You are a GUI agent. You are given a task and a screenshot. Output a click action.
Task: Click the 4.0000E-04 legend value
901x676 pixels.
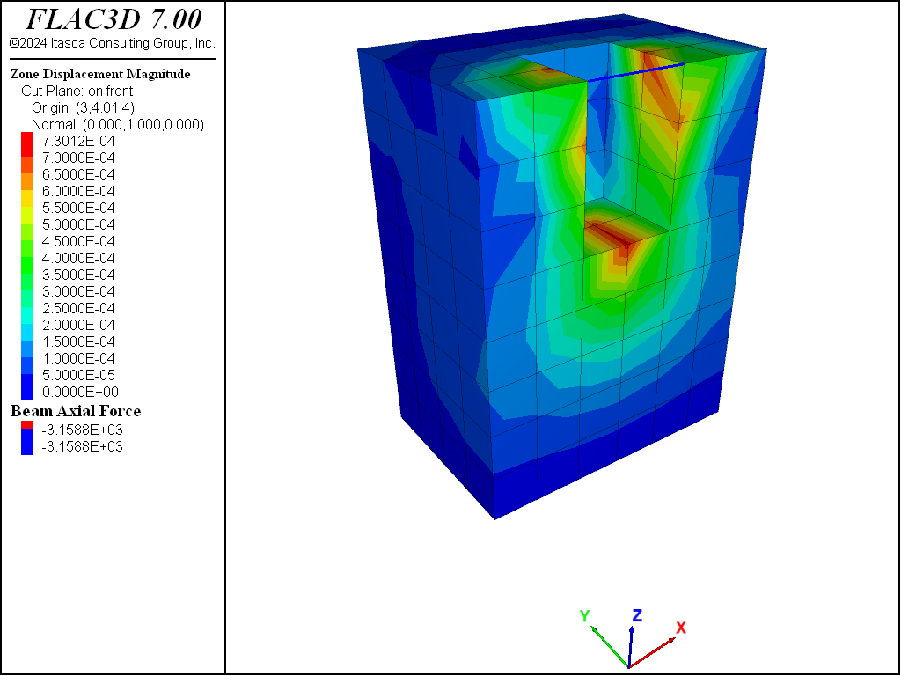pos(78,258)
